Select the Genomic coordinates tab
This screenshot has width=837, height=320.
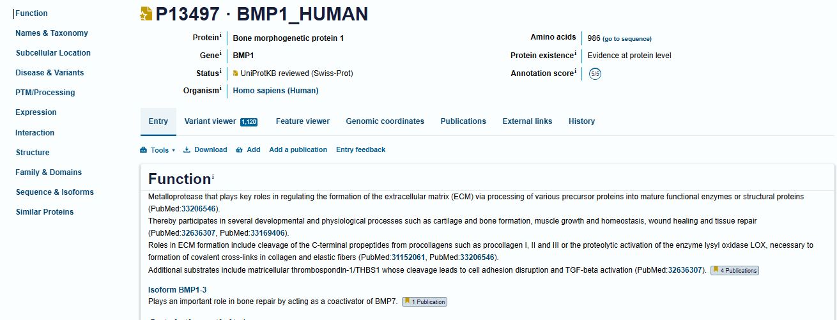(x=385, y=121)
